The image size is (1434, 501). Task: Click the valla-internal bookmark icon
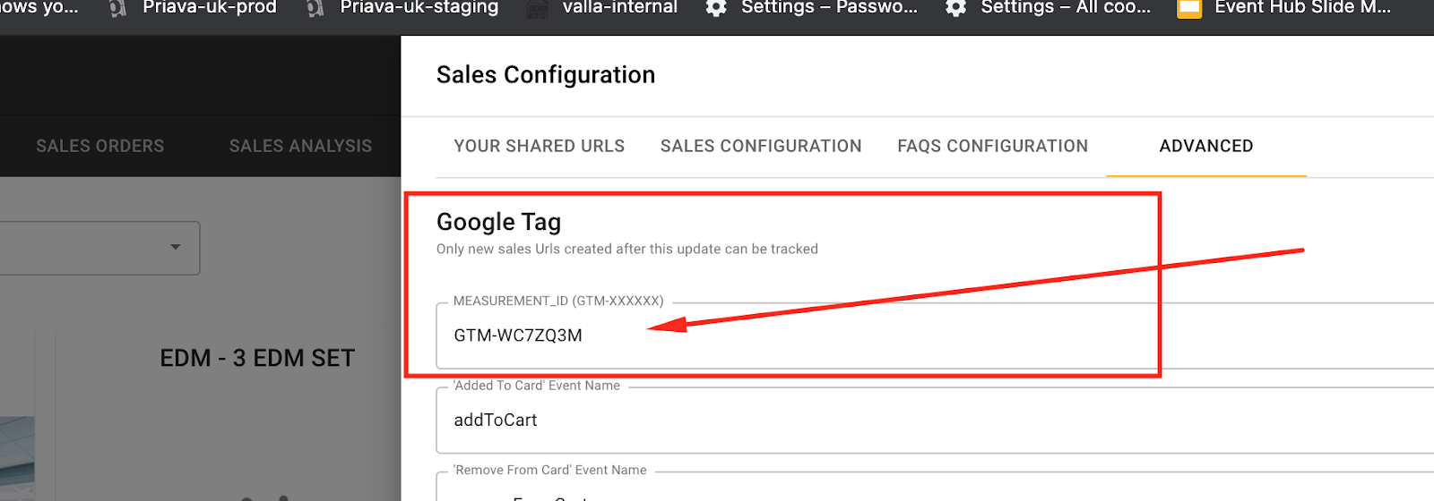pos(537,8)
